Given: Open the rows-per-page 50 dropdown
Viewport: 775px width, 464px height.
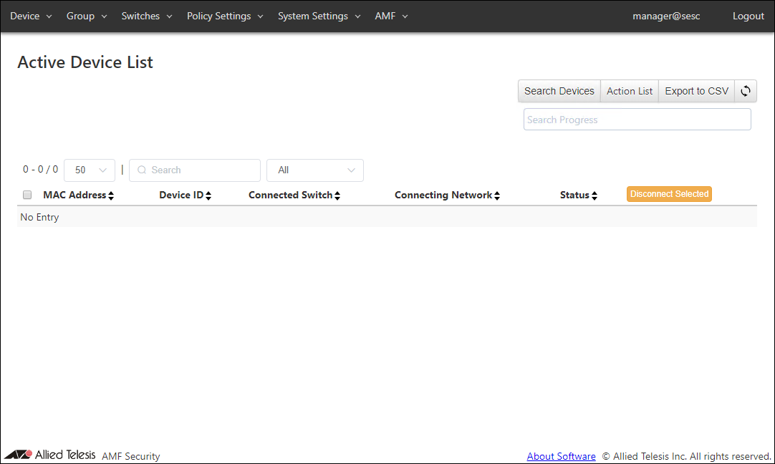Looking at the screenshot, I should [90, 170].
